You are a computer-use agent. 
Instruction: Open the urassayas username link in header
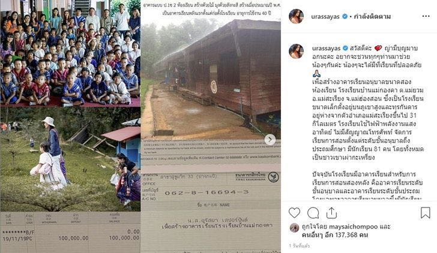coord(325,16)
